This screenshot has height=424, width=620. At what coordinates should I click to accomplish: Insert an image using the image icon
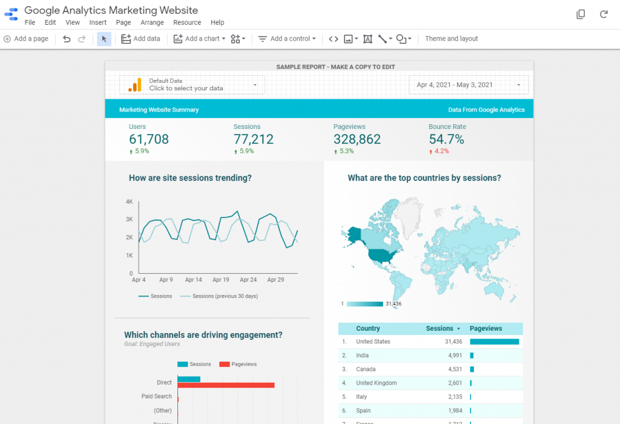(x=349, y=39)
